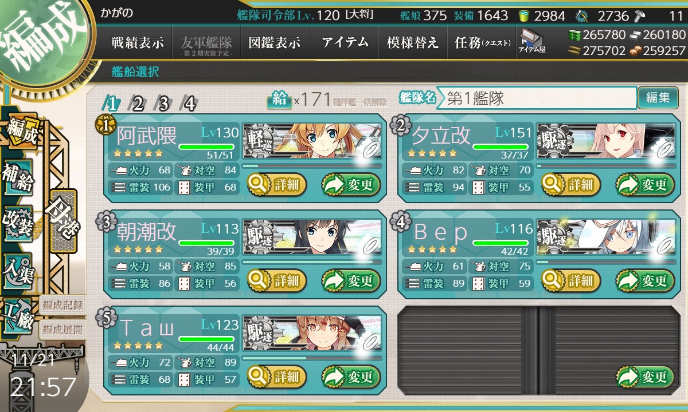The image size is (688, 412).
Task: Click the 給 supply ship icon
Action: point(279,100)
